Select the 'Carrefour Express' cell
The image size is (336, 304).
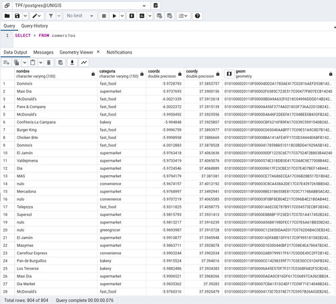(56, 254)
